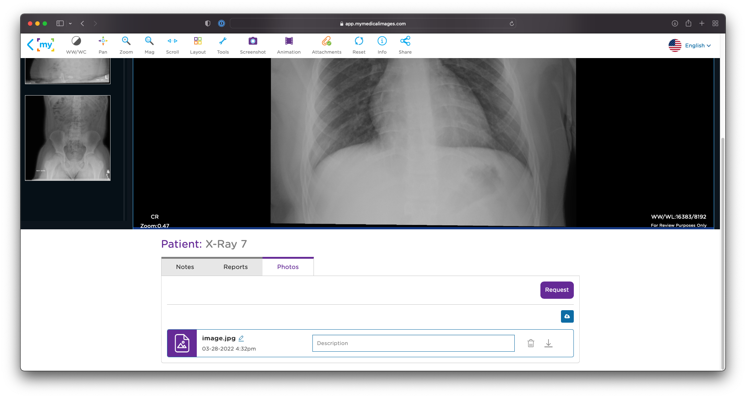This screenshot has width=746, height=398.
Task: Select the WW/WC contrast tool
Action: 76,45
